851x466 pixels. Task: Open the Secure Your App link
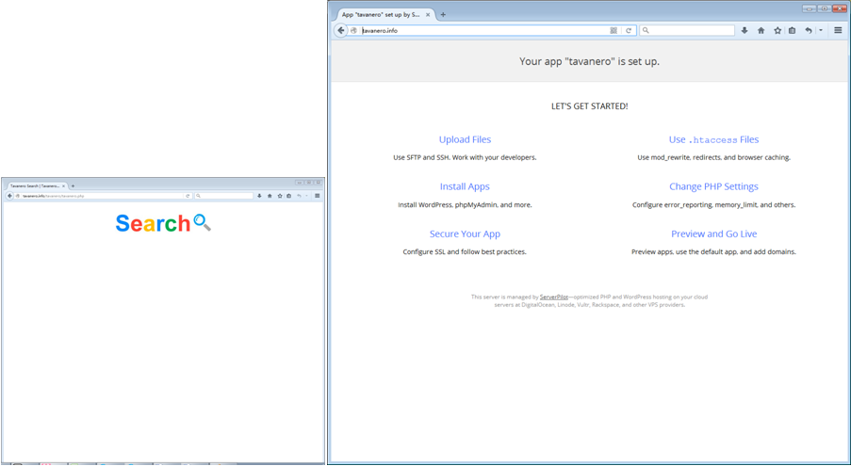point(466,233)
